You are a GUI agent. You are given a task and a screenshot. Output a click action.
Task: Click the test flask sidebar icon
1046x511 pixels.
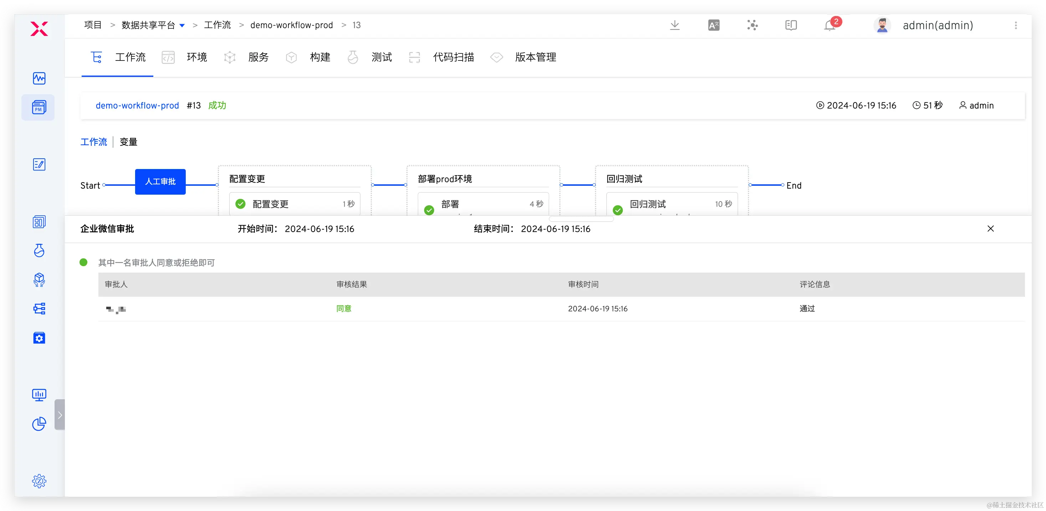[x=39, y=251]
